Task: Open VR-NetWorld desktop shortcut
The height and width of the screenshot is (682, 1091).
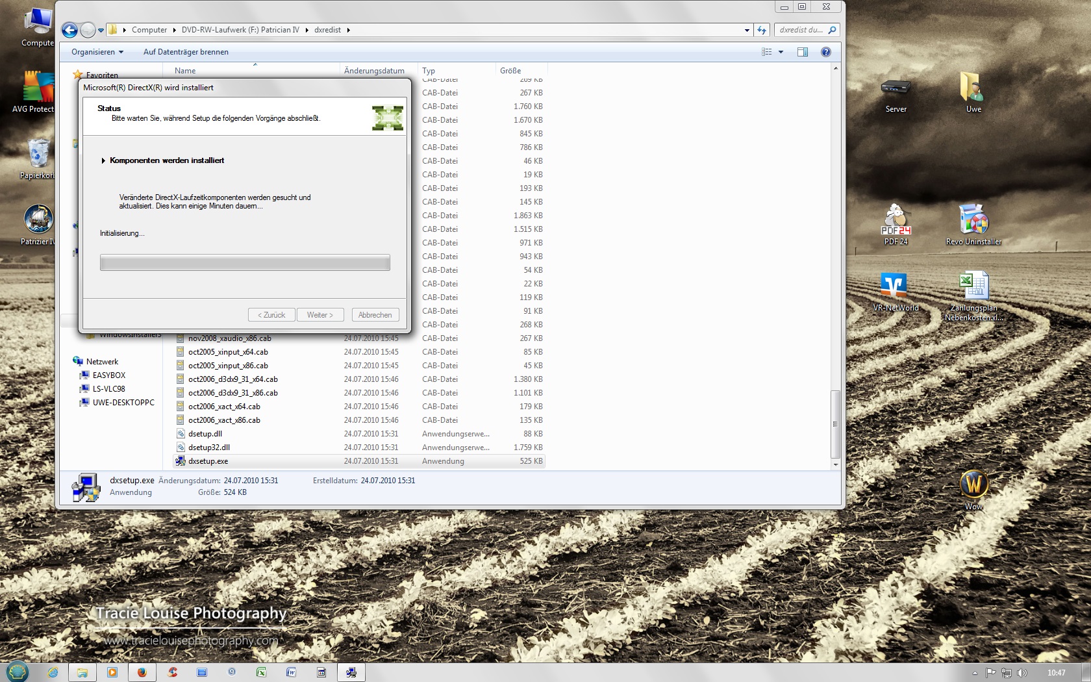Action: pos(896,292)
